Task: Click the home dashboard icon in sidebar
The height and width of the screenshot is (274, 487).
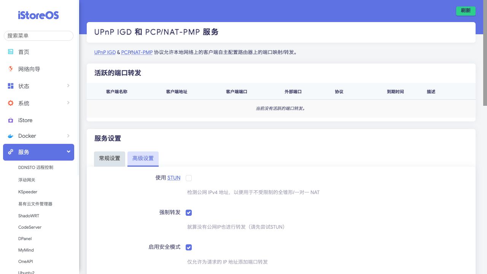Action: coord(11,52)
